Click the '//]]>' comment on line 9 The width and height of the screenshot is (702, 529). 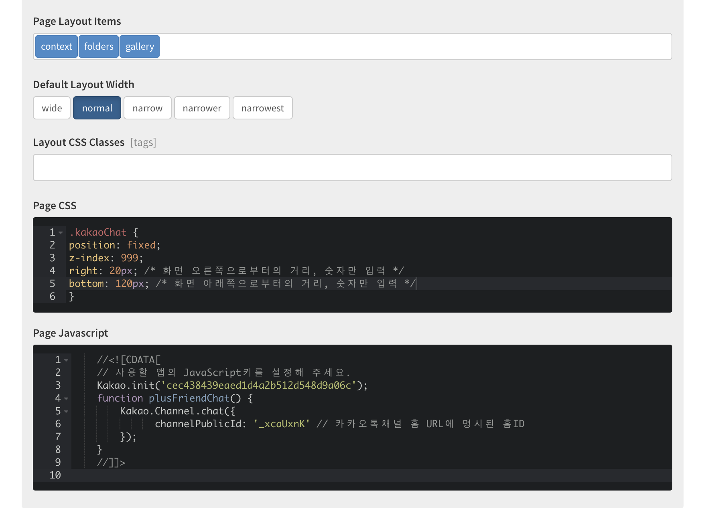111,462
